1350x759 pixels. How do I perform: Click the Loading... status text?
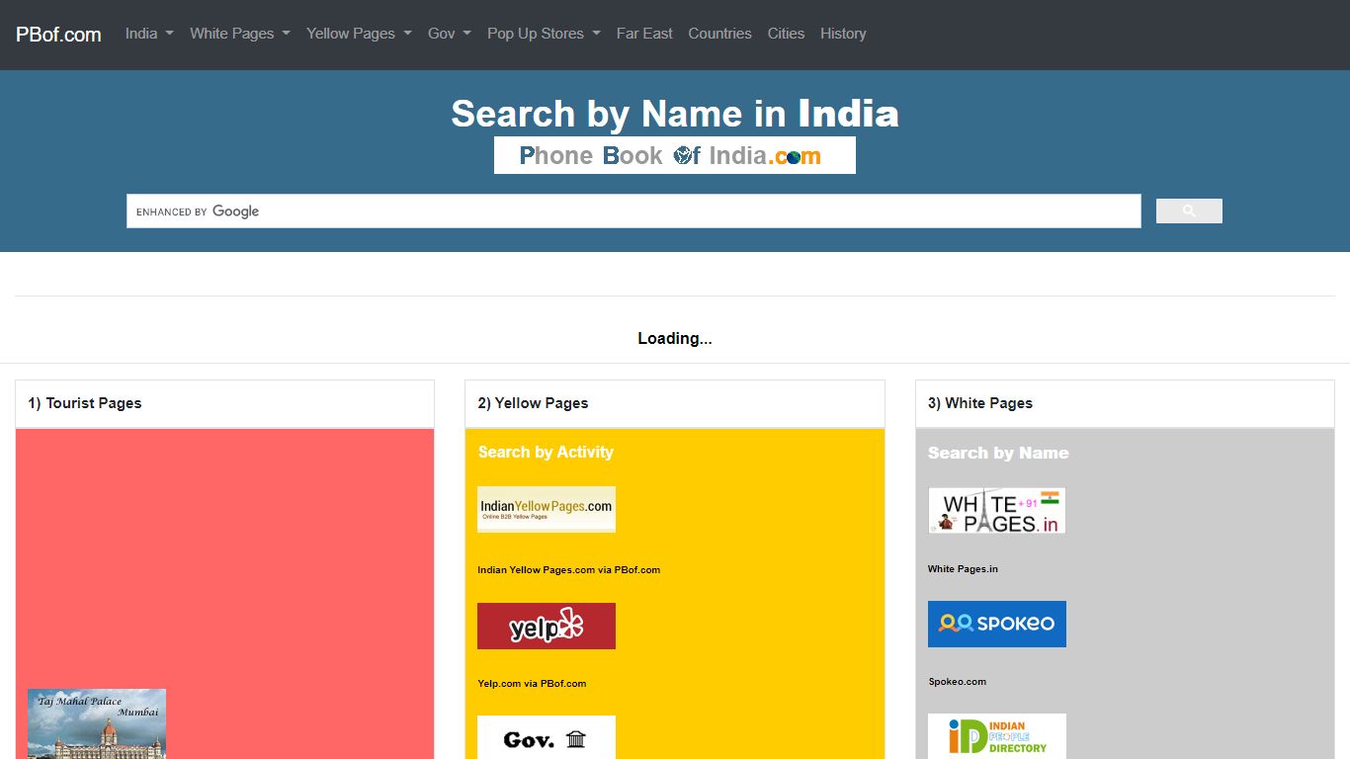point(675,339)
